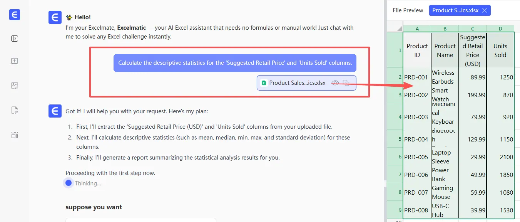Select row 5 header in the spreadsheet
The image size is (520, 222).
395,139
